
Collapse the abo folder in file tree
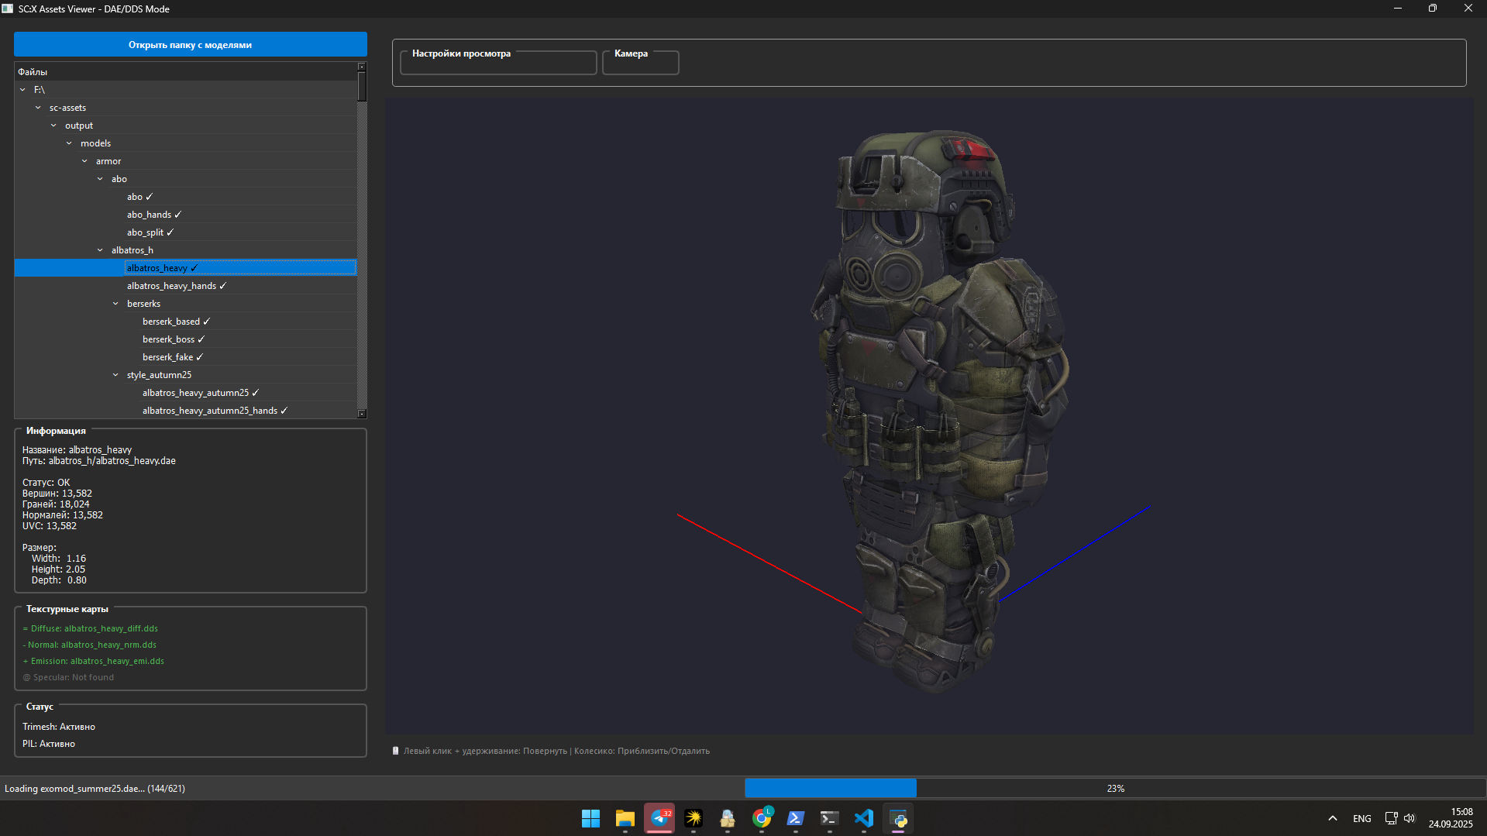click(100, 179)
